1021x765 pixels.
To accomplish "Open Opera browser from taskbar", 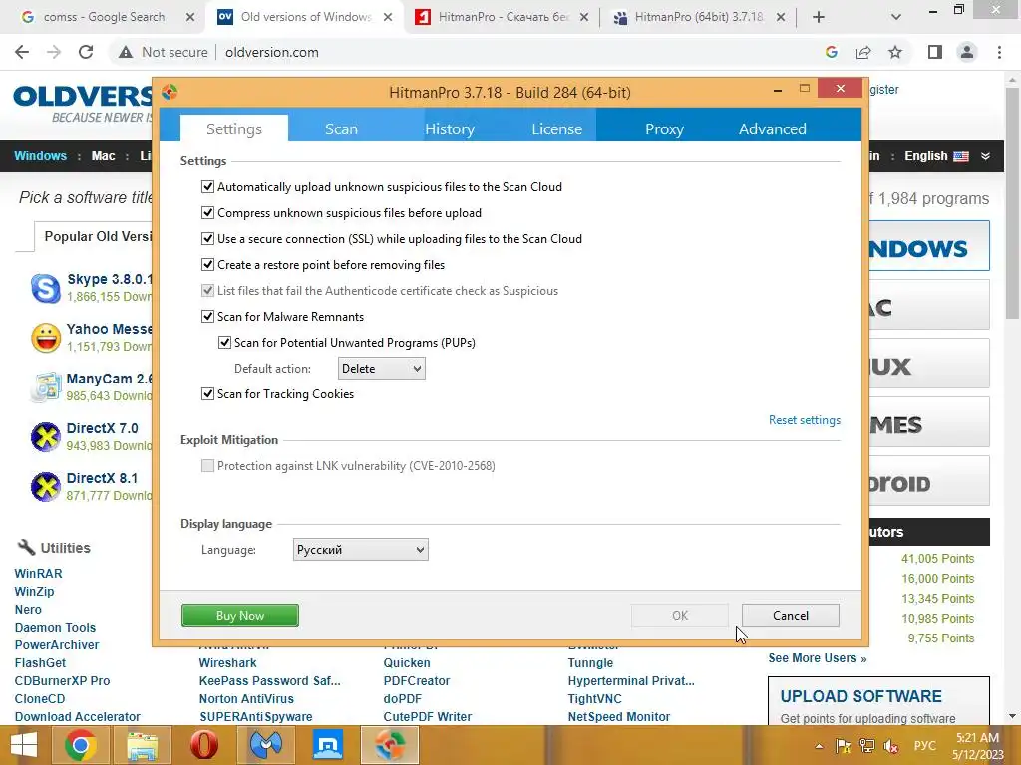I will point(203,745).
